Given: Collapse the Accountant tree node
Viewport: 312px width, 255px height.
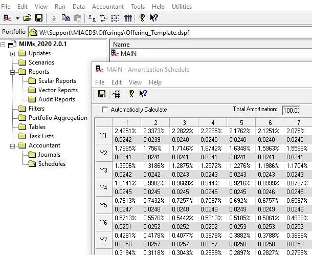Looking at the screenshot, I should 13,145.
